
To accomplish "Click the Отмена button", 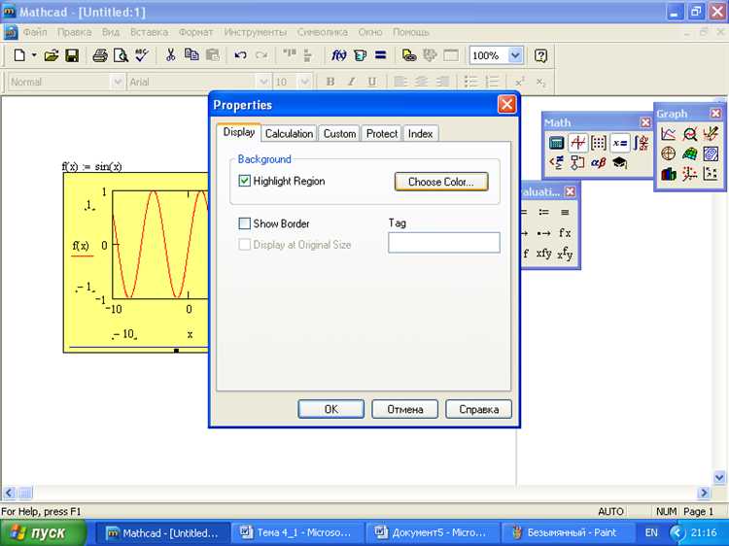I will click(x=405, y=409).
